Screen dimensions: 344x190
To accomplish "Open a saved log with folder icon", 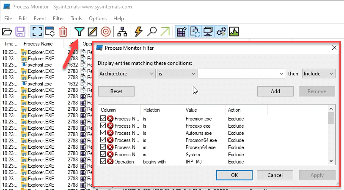I will pos(7,32).
